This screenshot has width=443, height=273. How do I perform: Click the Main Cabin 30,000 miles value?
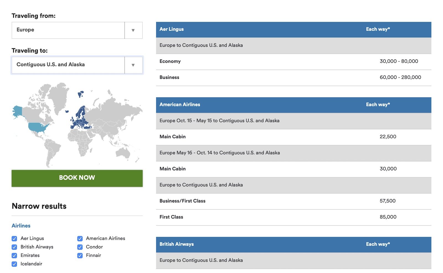click(388, 169)
